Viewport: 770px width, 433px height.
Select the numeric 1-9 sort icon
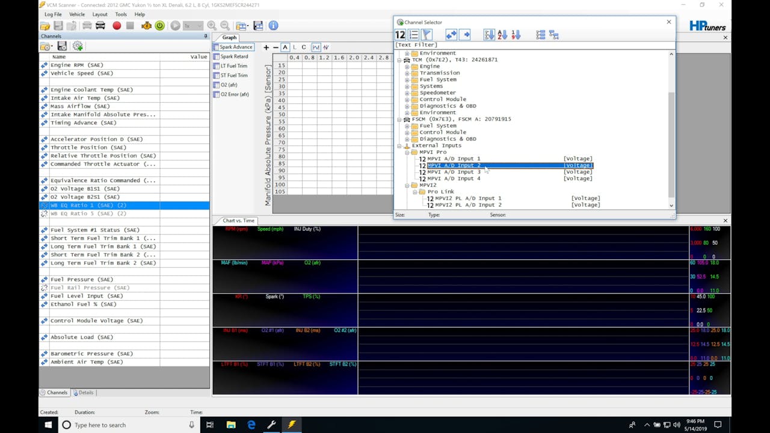(516, 34)
